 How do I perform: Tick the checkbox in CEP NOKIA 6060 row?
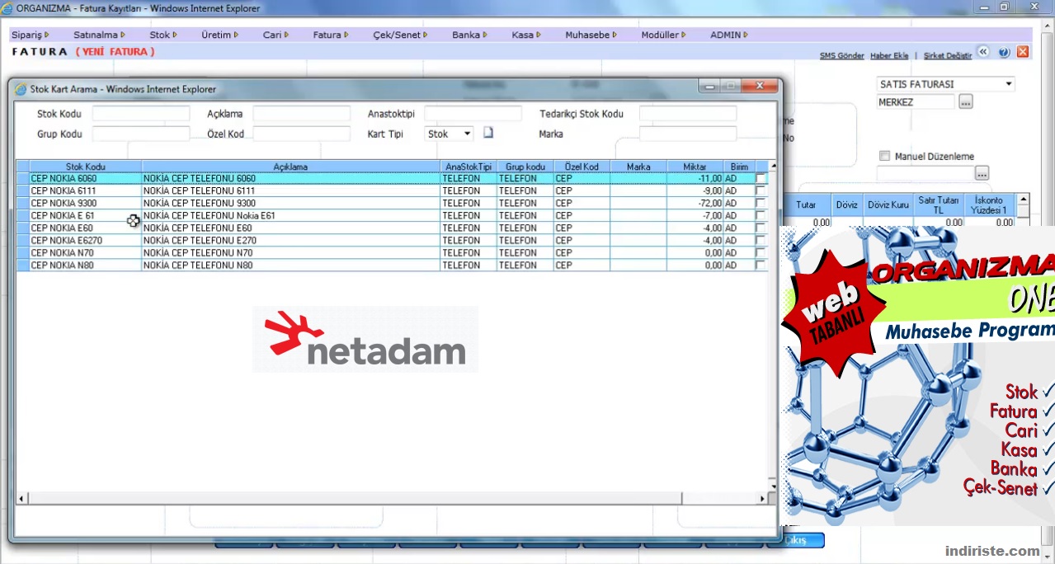pyautogui.click(x=761, y=178)
